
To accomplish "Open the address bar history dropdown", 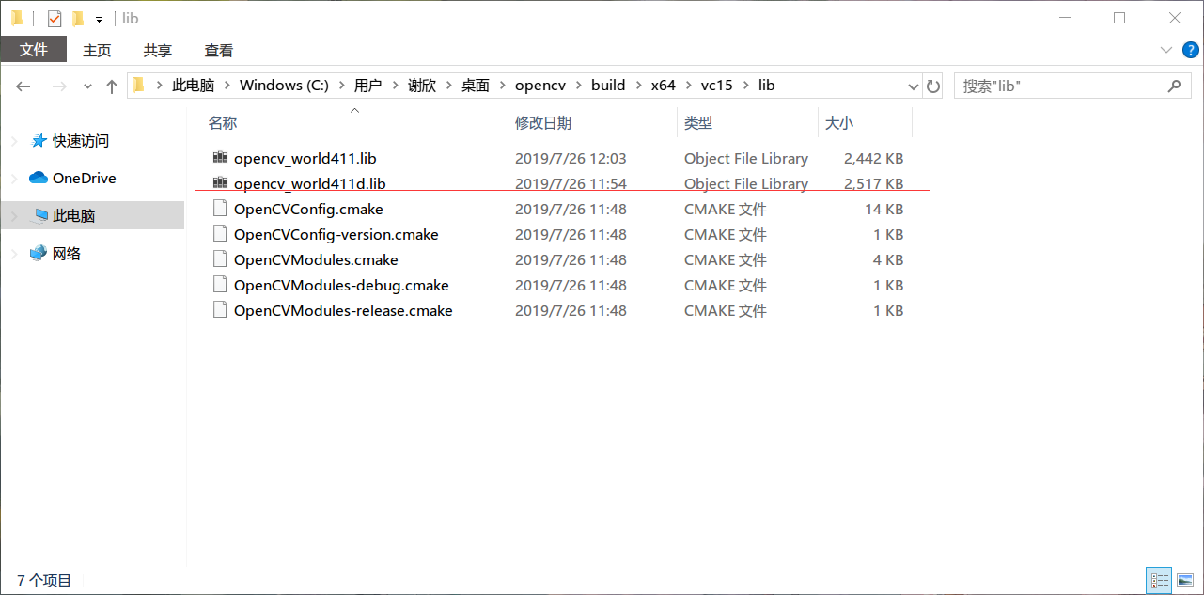I will click(913, 85).
